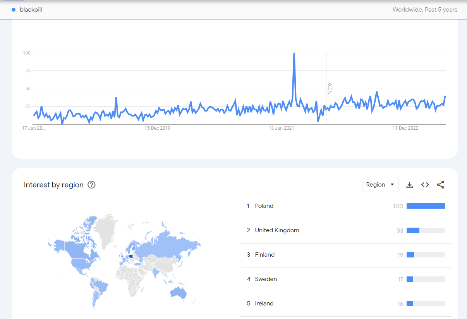Click Poland's blue interest bar
Image resolution: width=467 pixels, height=319 pixels.
pos(426,206)
